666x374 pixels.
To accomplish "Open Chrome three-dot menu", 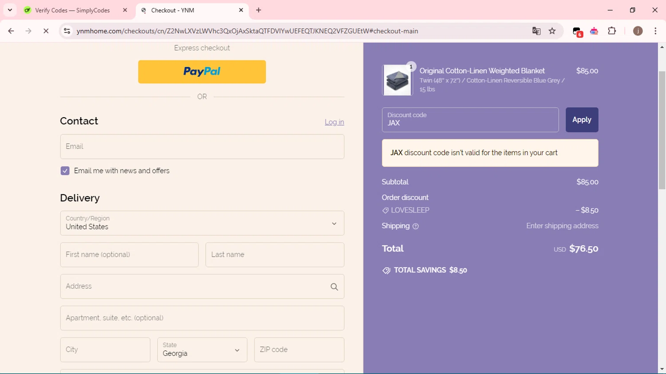I will click(655, 31).
